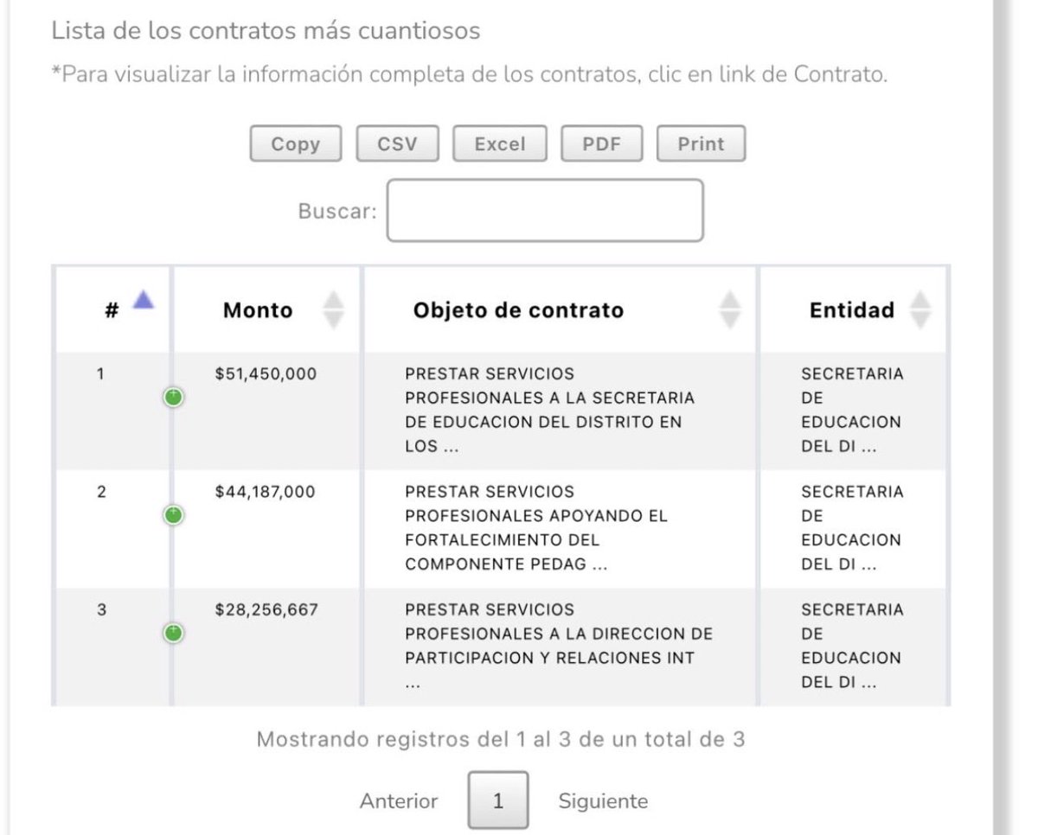Go to Anterior page
Viewport: 1038px width, 835px height.
[399, 801]
